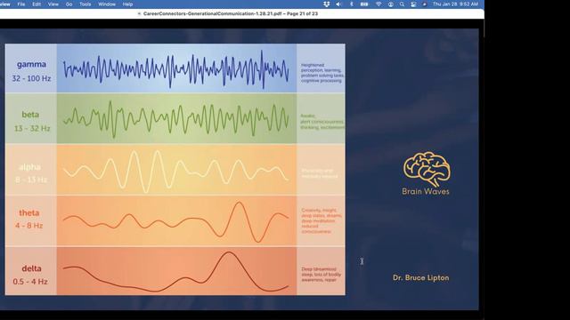Open the Go menu
570x320 pixels.
pos(69,4)
